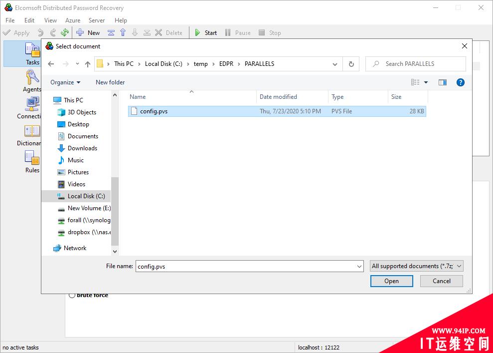This screenshot has height=353, width=493.
Task: Open the File menu
Action: (x=10, y=20)
